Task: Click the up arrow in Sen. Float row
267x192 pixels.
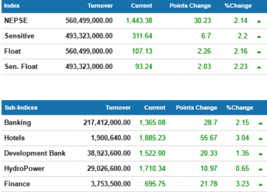Action: (259, 67)
